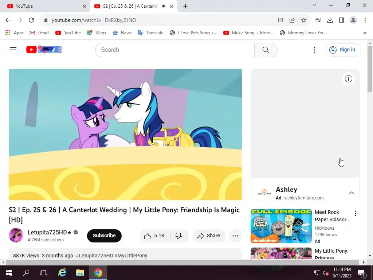Open more actions ellipsis under video
373x280 pixels.
point(235,236)
